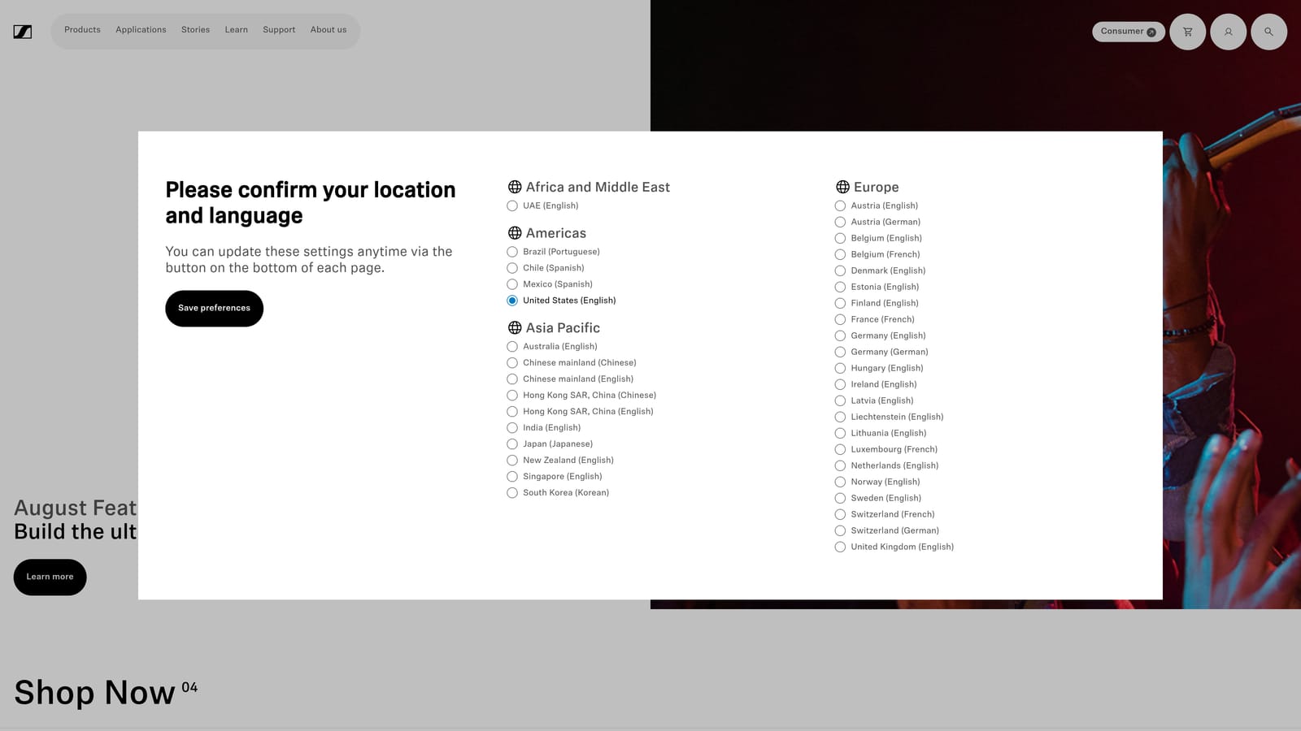Open the Applications menu
1301x731 pixels.
click(x=141, y=30)
